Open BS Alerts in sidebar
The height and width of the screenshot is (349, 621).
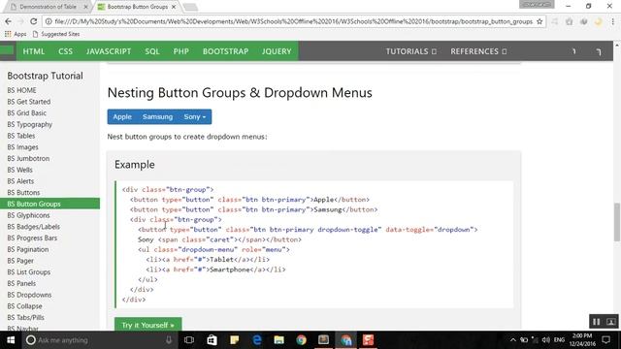click(x=20, y=181)
